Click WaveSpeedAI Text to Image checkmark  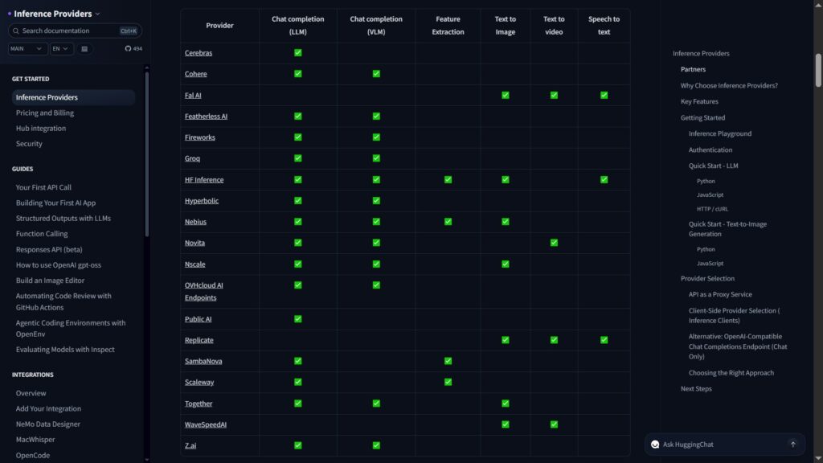pos(506,424)
